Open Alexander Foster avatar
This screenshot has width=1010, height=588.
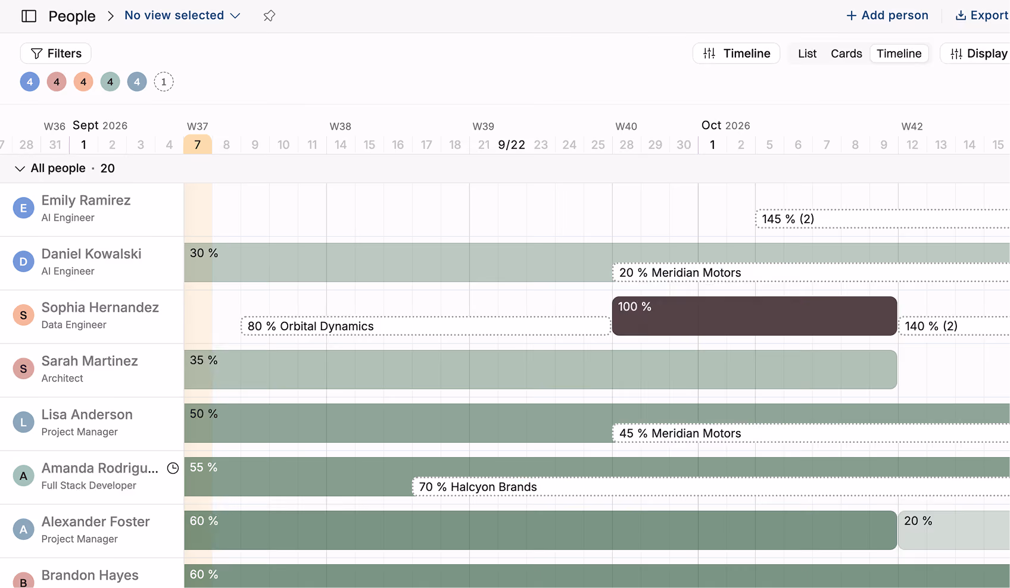click(23, 530)
